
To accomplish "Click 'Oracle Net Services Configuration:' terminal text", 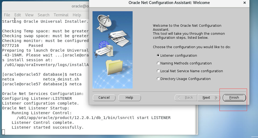I will coord(43,94).
